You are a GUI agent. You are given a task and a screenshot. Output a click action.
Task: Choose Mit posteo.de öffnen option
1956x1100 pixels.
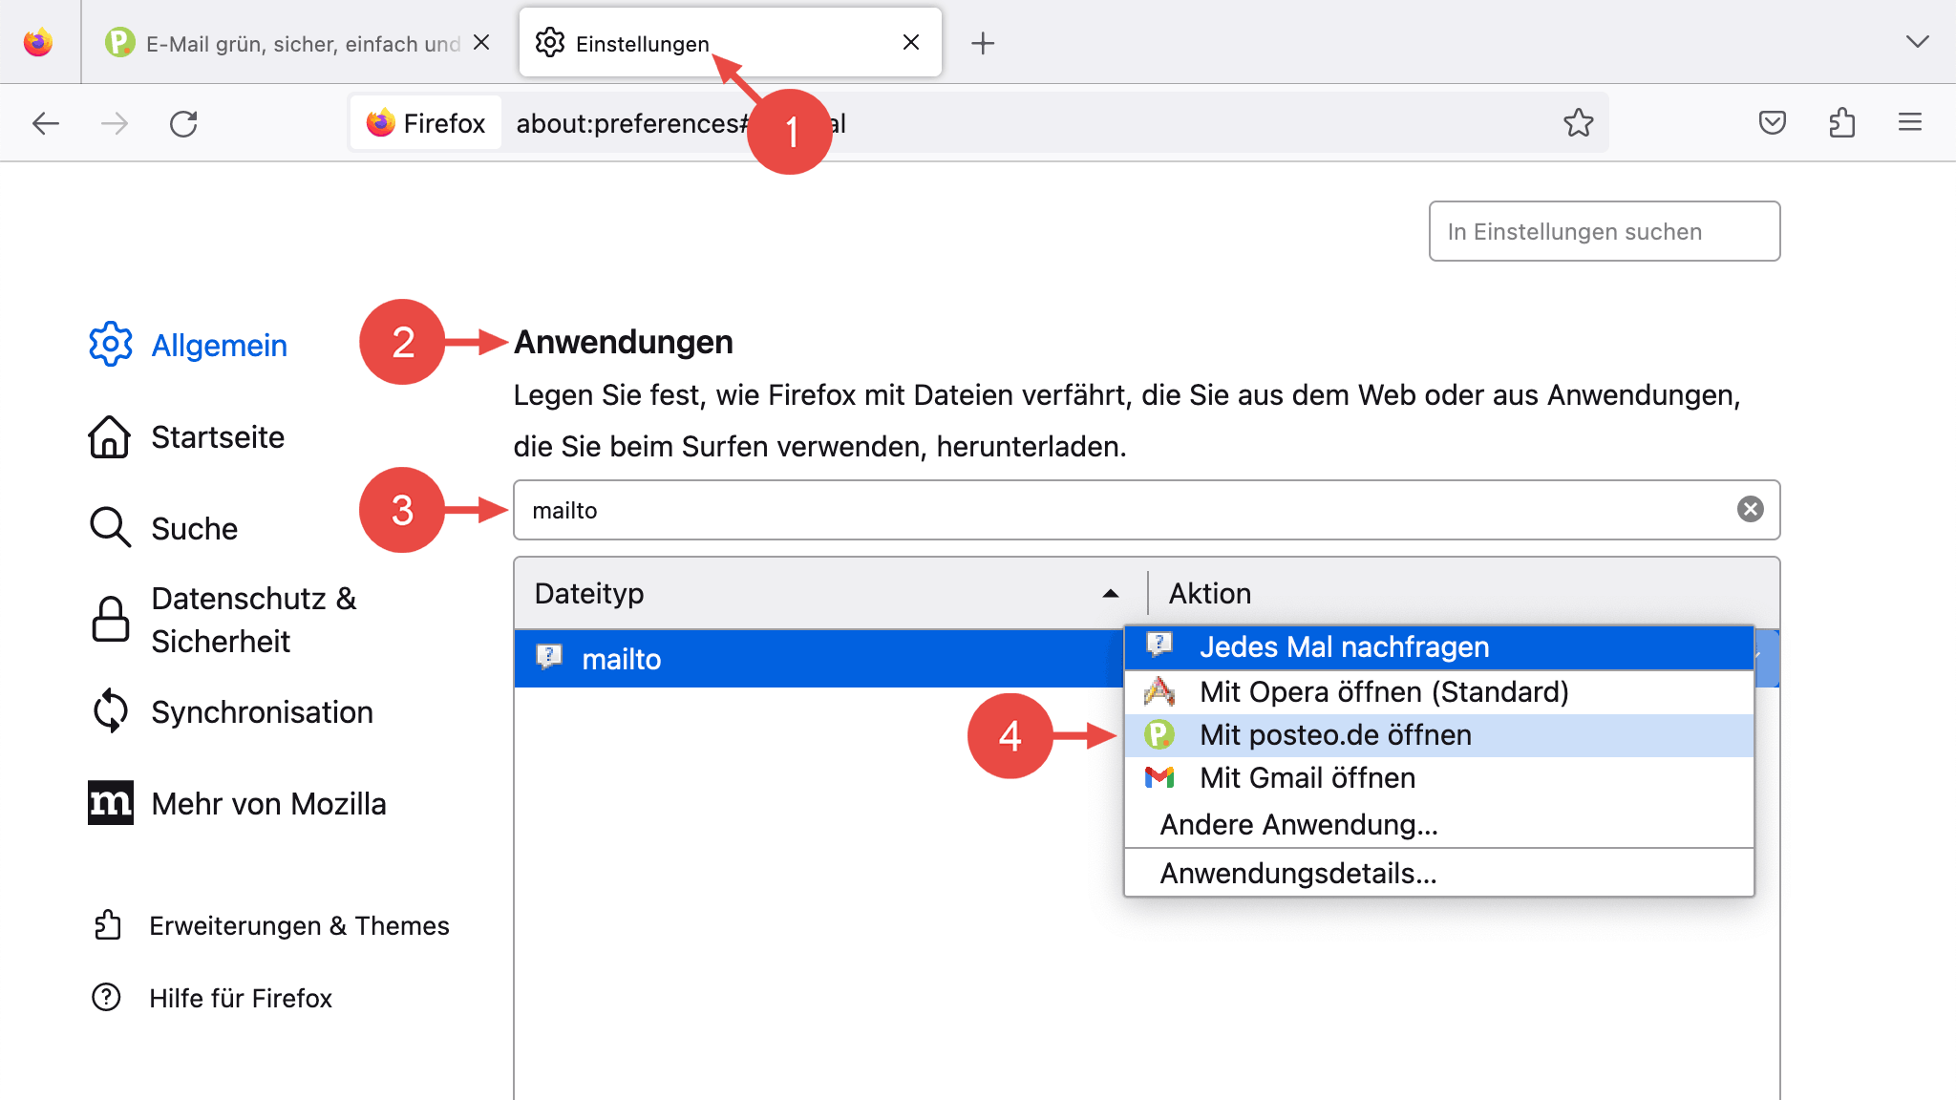point(1335,735)
